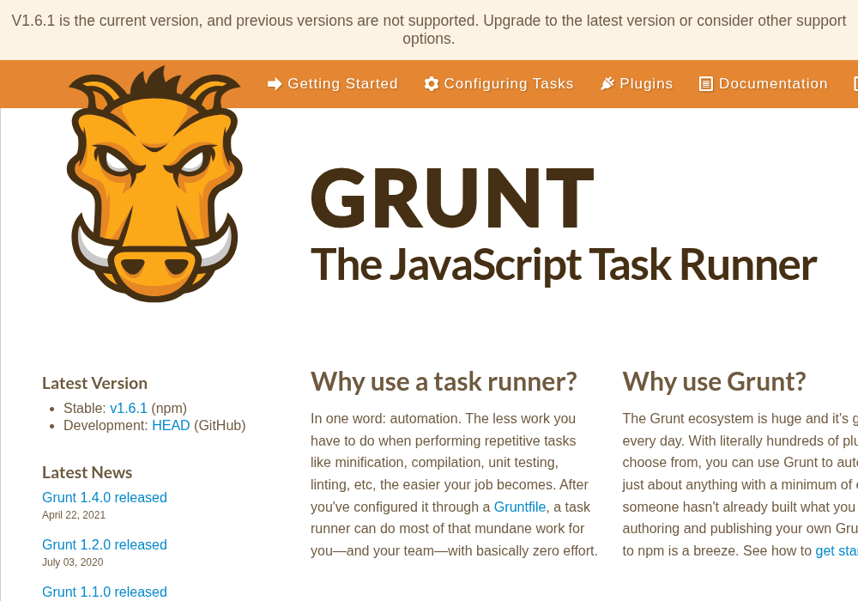
Task: Open the Documentation nav item
Action: (x=764, y=84)
